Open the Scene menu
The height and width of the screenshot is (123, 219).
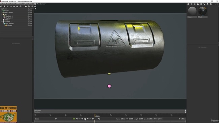tap(13, 4)
